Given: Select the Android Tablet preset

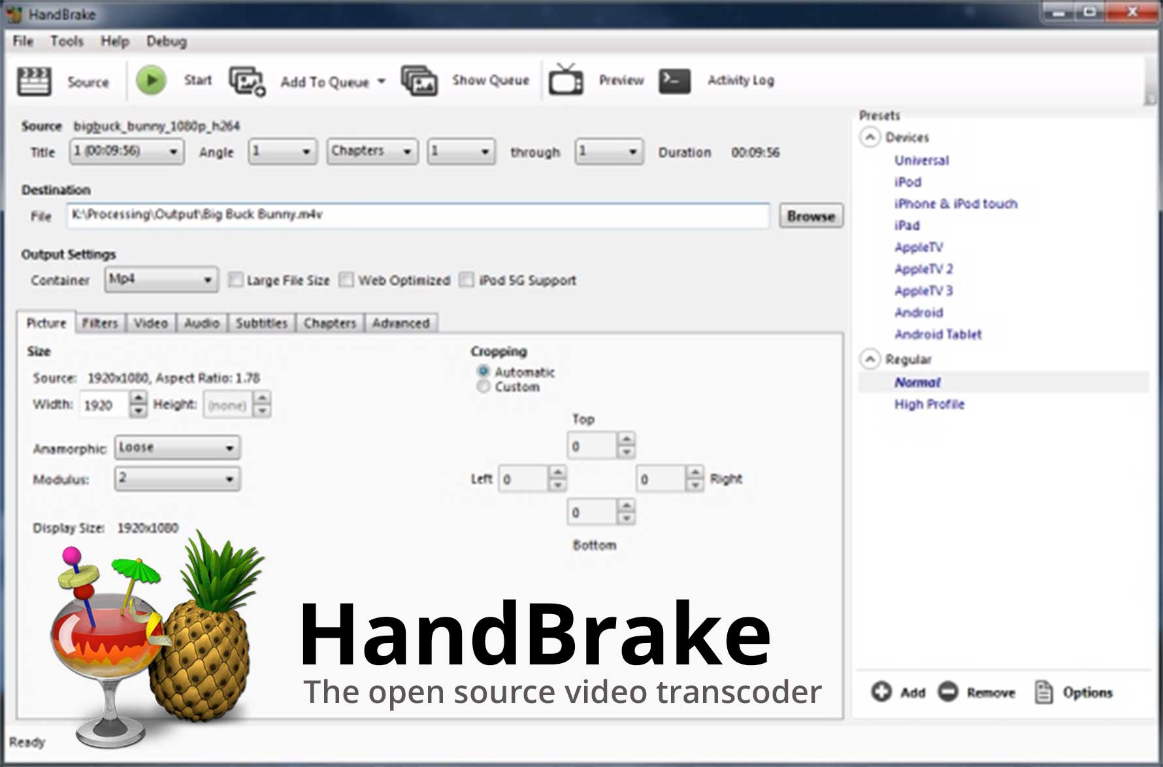Looking at the screenshot, I should click(x=938, y=334).
